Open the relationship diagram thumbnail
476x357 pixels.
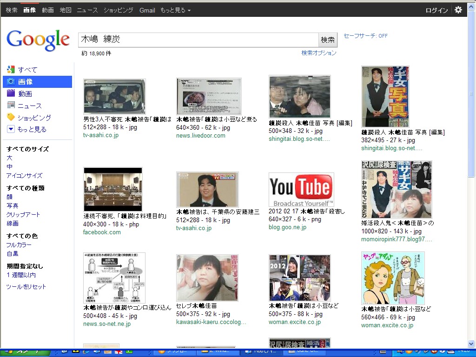(114, 278)
